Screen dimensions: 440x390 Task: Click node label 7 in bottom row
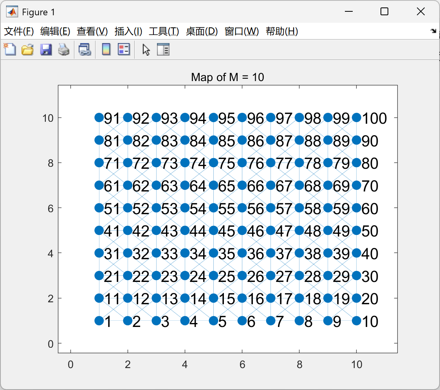point(280,322)
